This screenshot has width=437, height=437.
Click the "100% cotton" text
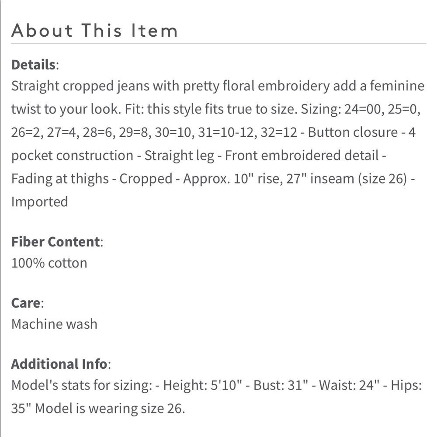49,263
